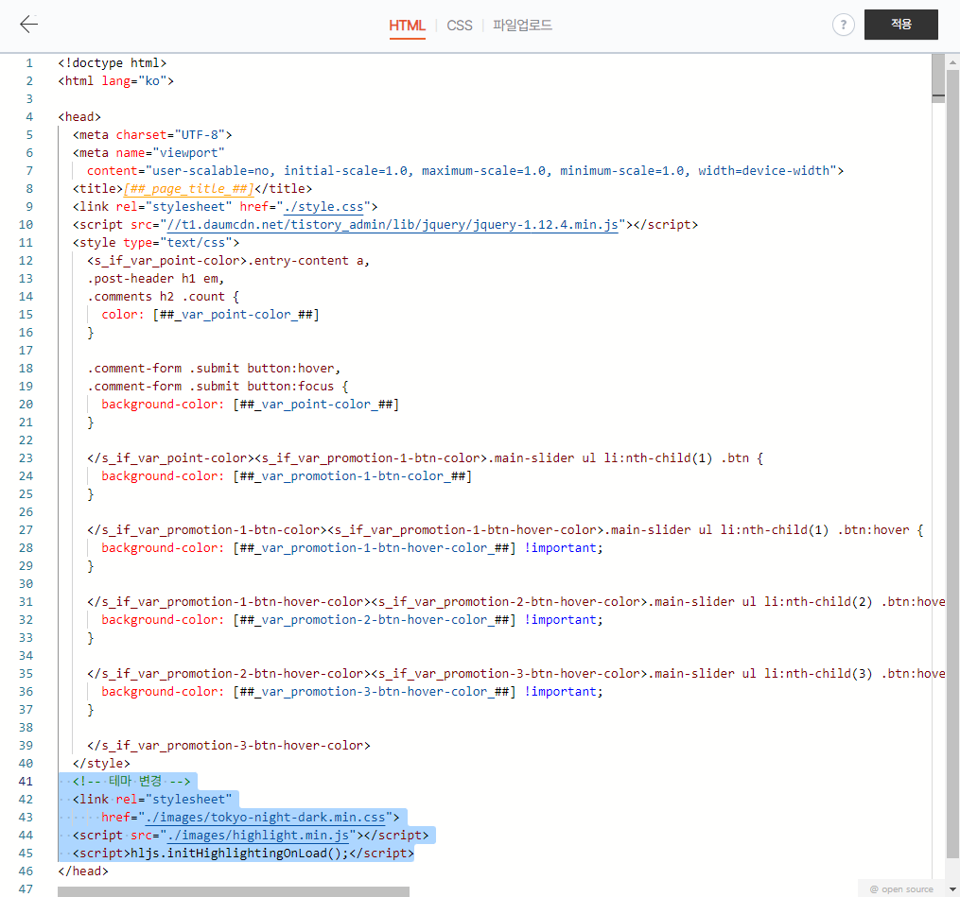
Task: Open help via the question mark icon
Action: tap(843, 25)
